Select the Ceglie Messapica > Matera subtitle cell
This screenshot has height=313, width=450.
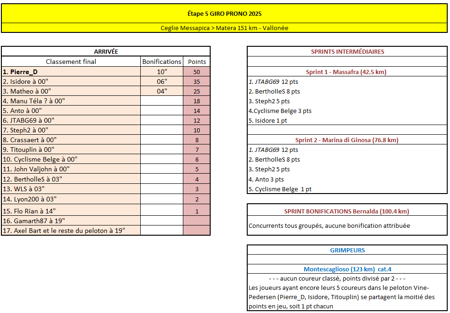(x=225, y=28)
